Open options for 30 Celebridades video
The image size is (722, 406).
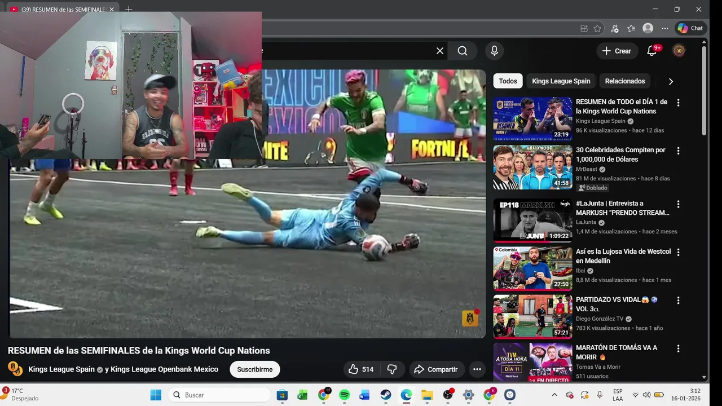pyautogui.click(x=679, y=151)
